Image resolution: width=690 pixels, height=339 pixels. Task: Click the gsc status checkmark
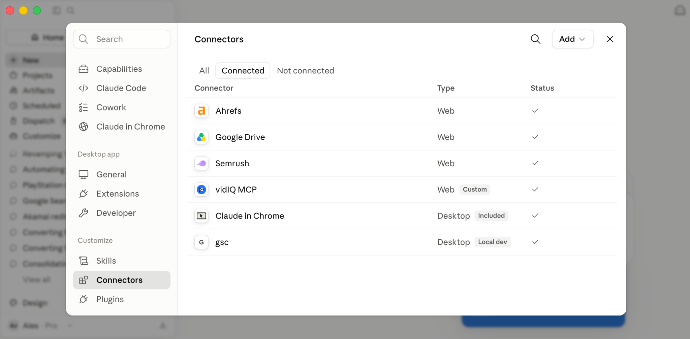[x=535, y=242]
